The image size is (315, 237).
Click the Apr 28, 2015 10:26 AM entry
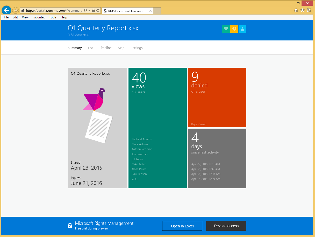(206, 174)
